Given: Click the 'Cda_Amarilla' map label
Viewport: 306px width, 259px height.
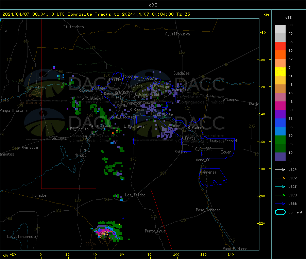Looking at the screenshot, I should tap(26, 147).
